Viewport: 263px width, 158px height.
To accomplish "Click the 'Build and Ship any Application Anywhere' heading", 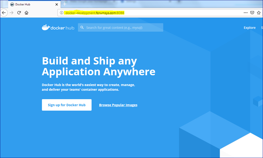I will tap(99, 66).
